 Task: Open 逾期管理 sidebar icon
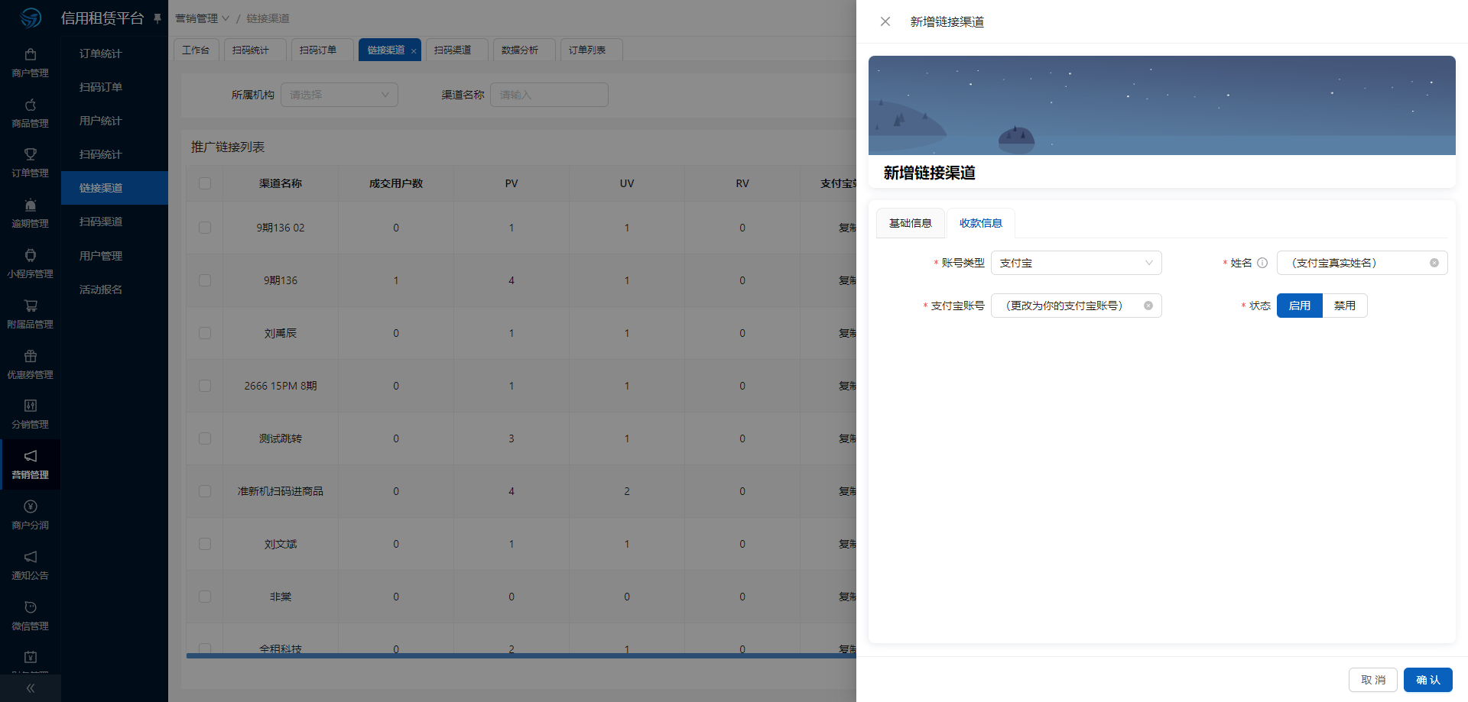point(31,205)
